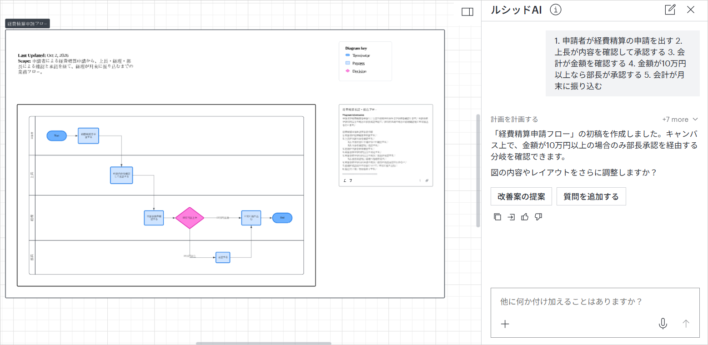708x345 pixels.
Task: Click the 計画を計画する label
Action: pos(514,120)
